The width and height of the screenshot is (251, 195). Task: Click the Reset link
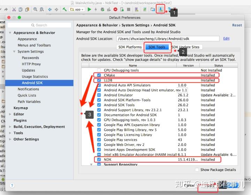click(237, 25)
